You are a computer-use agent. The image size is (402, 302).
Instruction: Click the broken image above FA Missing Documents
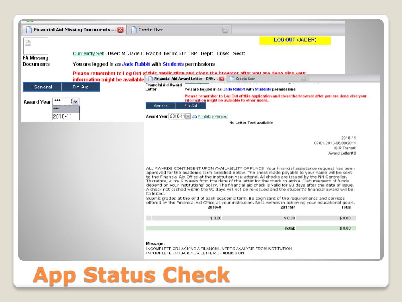click(x=35, y=46)
